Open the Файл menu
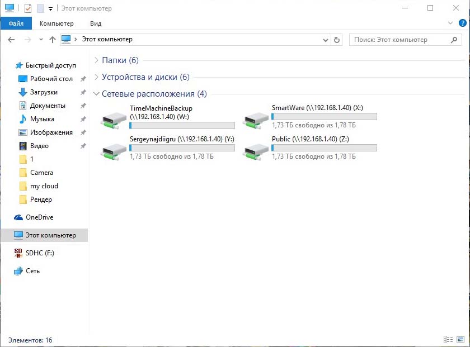 coord(16,23)
